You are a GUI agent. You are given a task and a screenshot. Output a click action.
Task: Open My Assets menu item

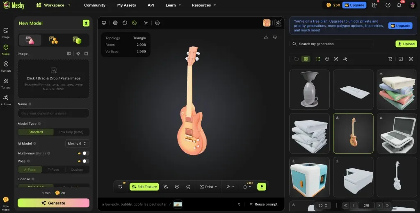126,5
